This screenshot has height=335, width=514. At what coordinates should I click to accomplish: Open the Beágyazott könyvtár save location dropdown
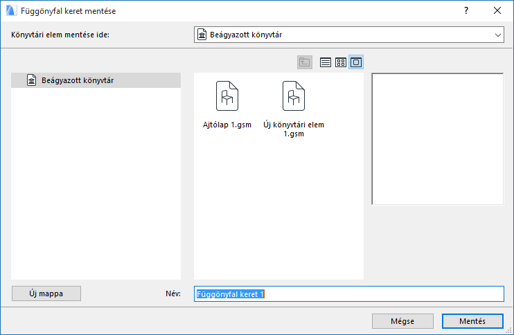[349, 35]
